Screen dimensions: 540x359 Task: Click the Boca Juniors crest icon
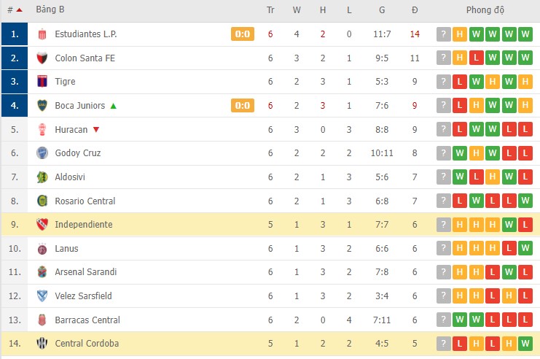(x=42, y=106)
